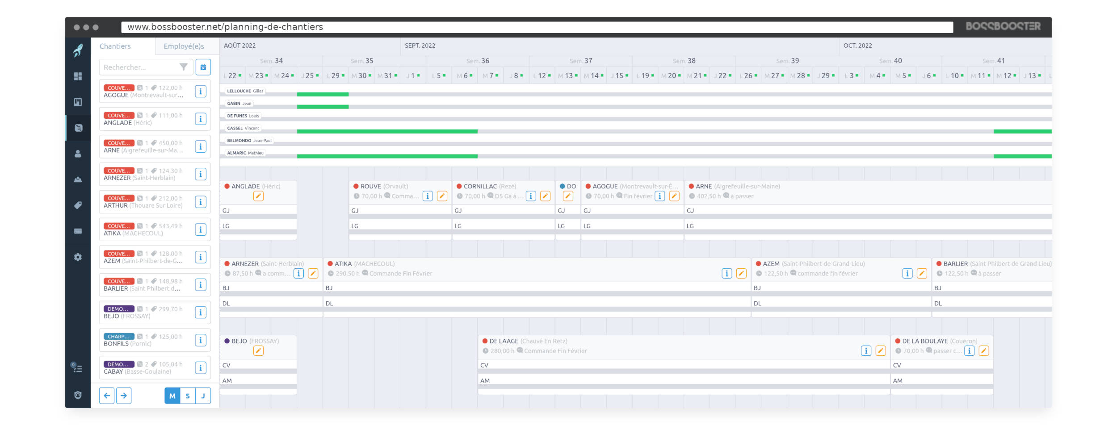Open the kanban board icon in sidebar

(x=78, y=102)
